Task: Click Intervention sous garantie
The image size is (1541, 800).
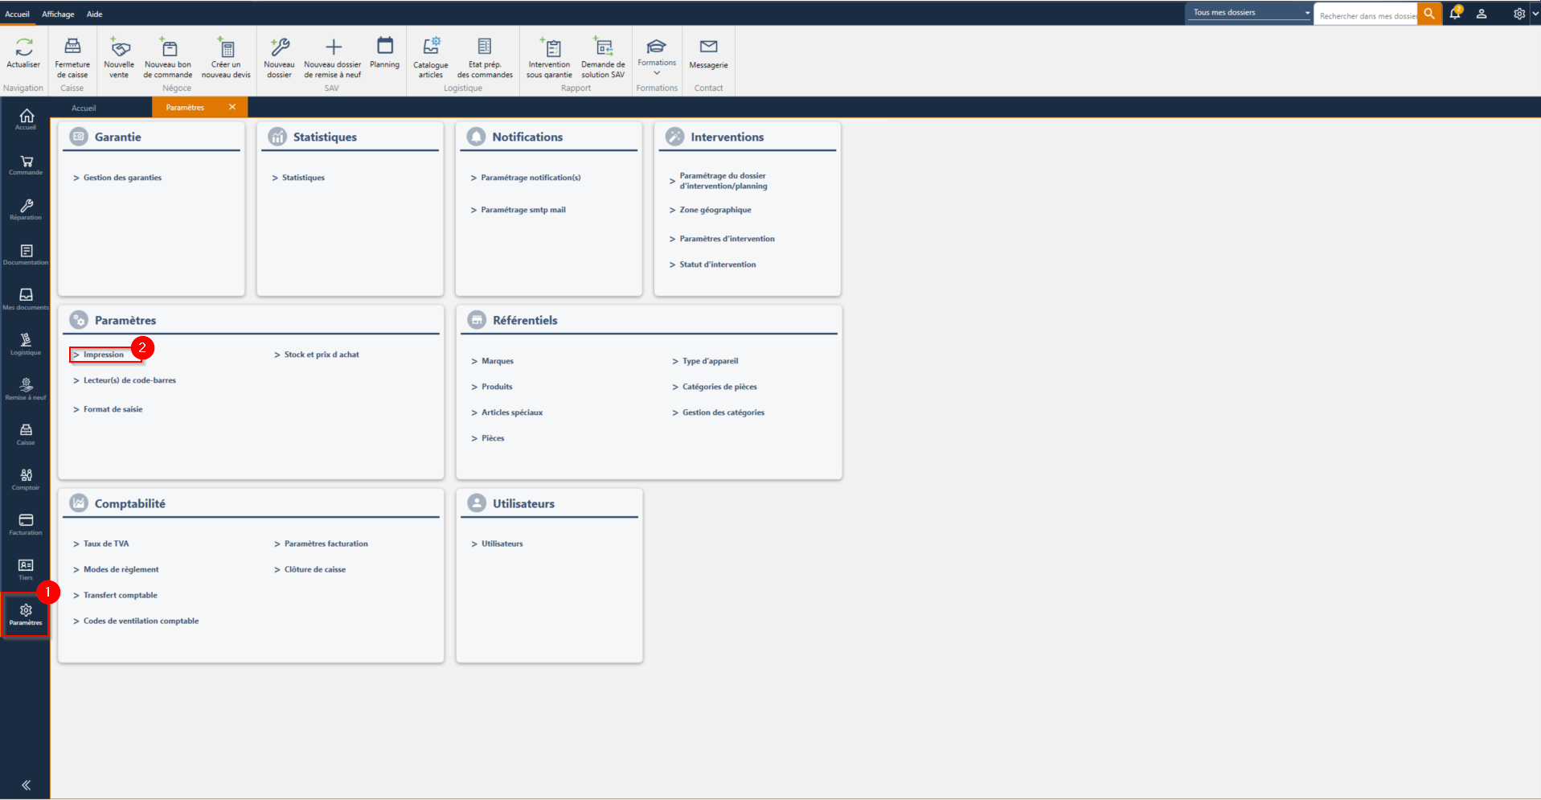Action: (550, 58)
